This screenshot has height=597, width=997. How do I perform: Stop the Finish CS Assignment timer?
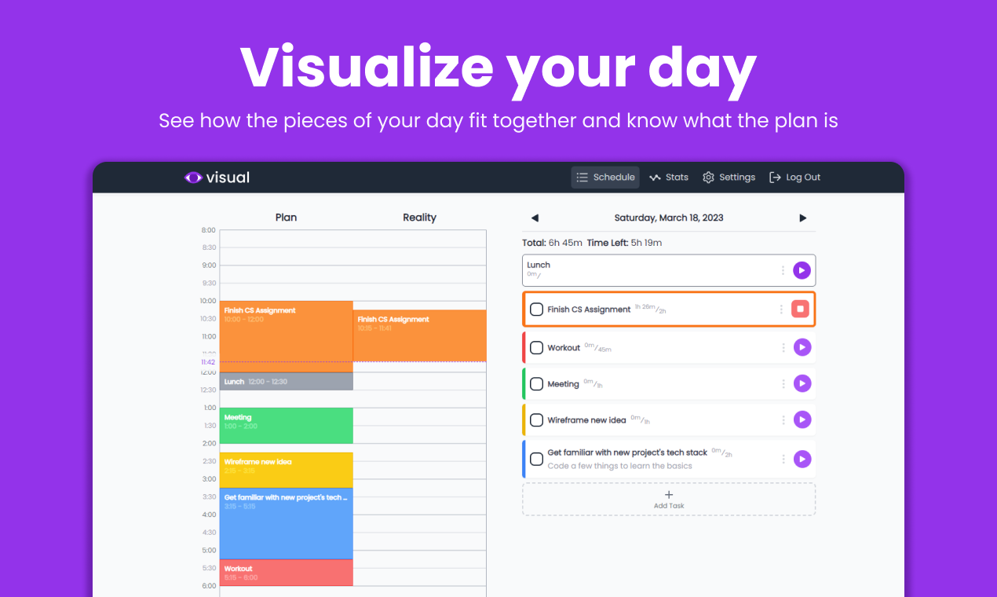coord(800,309)
